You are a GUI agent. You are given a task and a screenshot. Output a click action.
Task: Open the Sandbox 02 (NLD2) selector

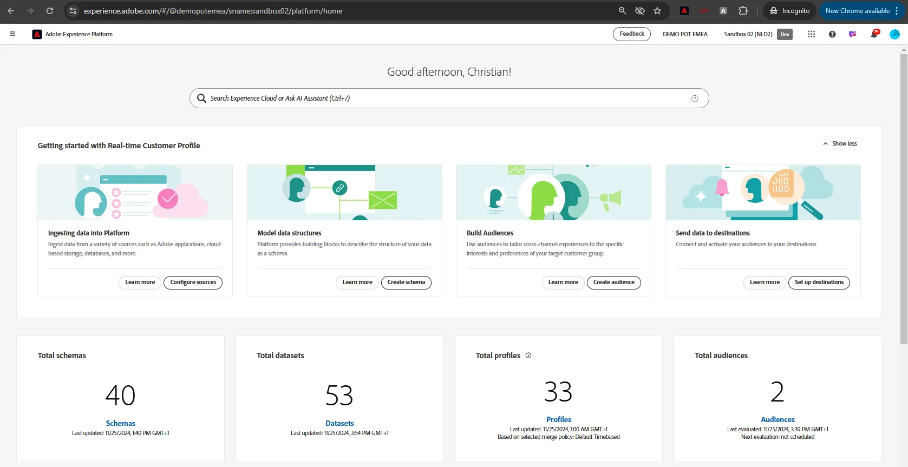758,34
